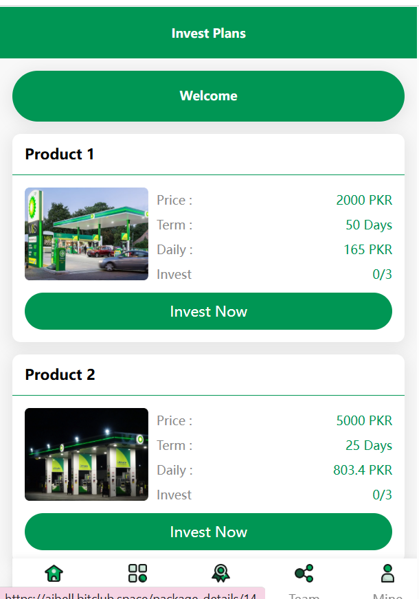419x599 pixels.
Task: Click the 50 Days term value
Action: (369, 225)
